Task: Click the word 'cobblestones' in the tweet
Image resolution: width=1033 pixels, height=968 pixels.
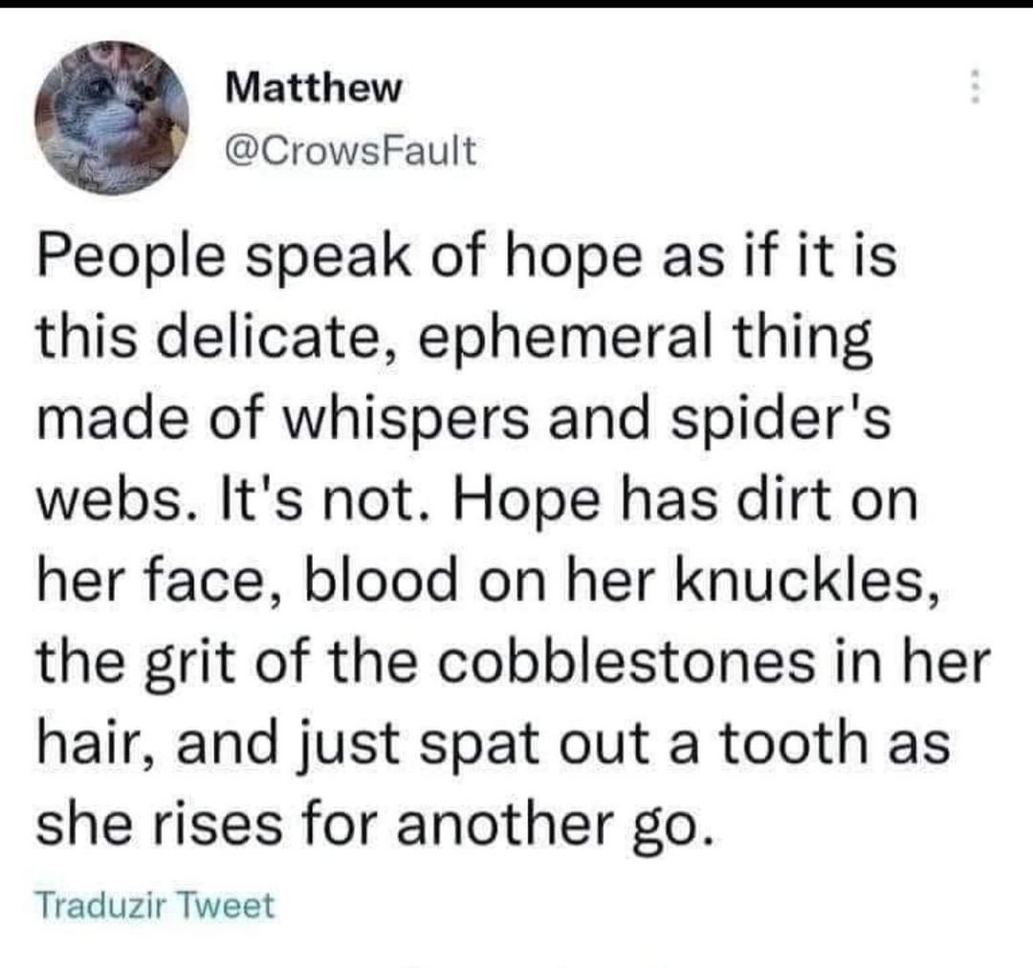Action: point(626,662)
